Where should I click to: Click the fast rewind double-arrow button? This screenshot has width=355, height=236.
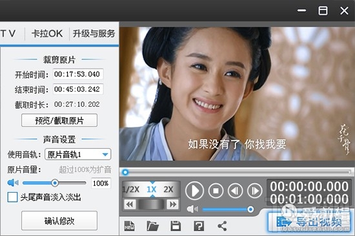[x=130, y=204]
